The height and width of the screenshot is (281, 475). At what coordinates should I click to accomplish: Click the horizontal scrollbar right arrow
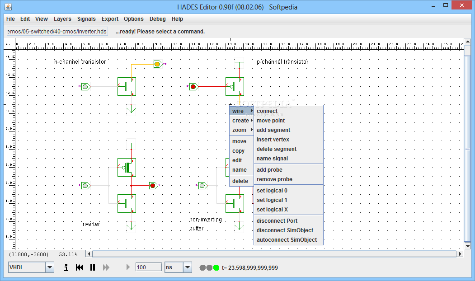[460, 254]
